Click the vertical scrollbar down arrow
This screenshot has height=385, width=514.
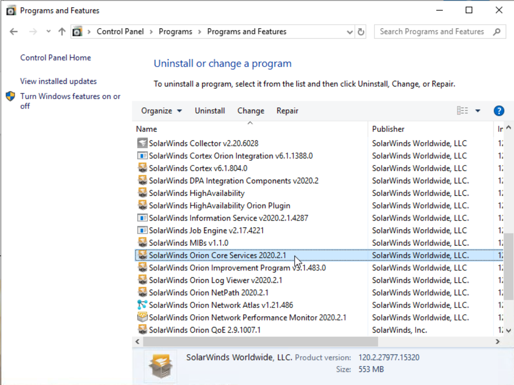508,331
